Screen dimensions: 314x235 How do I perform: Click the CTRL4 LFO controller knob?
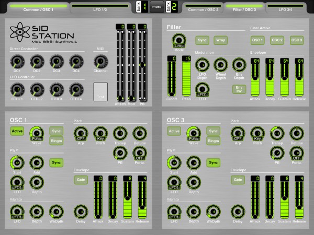pyautogui.click(x=76, y=89)
